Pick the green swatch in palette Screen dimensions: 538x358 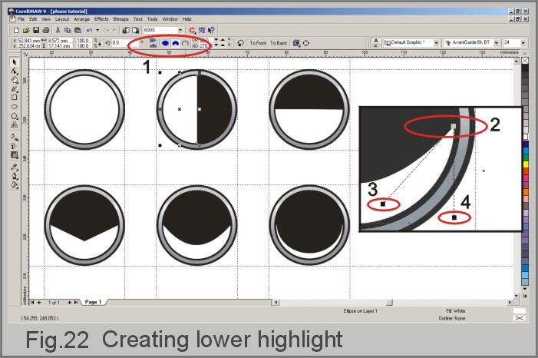[525, 158]
